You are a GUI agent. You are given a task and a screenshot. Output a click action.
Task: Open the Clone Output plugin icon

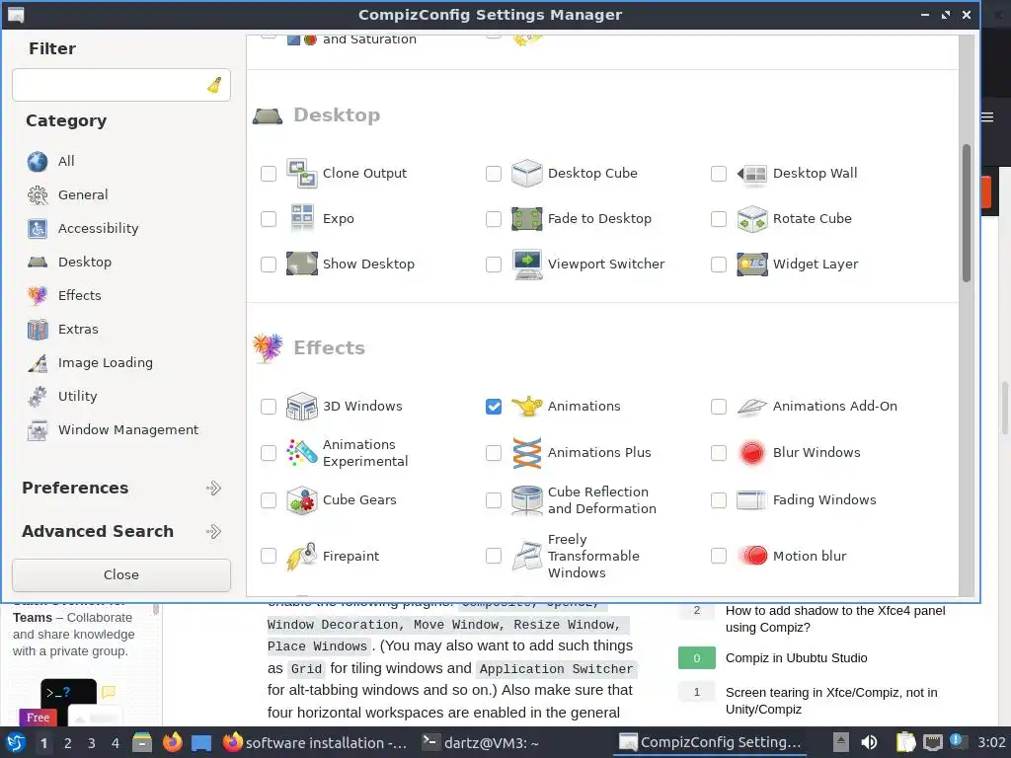coord(302,174)
